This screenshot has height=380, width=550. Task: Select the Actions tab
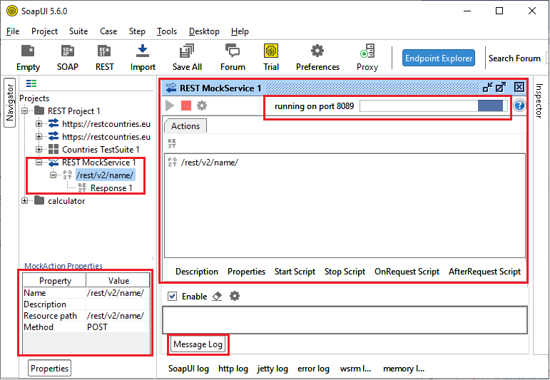[x=185, y=126]
